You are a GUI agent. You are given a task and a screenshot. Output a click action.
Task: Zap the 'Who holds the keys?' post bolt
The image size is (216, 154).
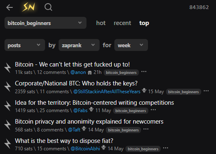(7, 87)
